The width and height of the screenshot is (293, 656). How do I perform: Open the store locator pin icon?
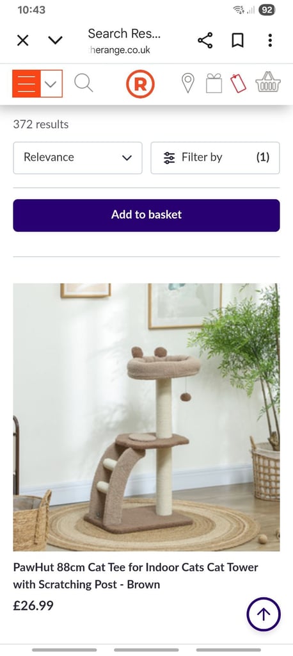point(188,83)
